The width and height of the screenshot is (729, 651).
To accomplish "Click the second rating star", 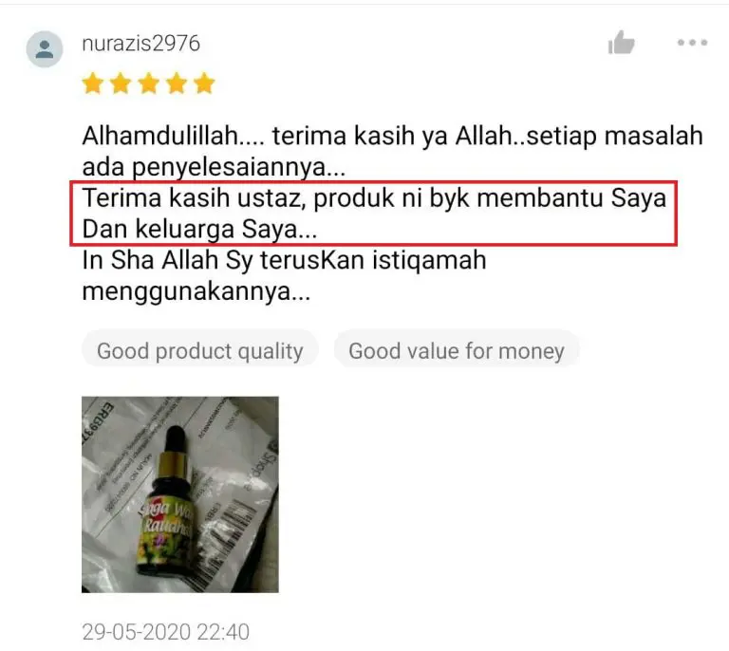I will 121,84.
